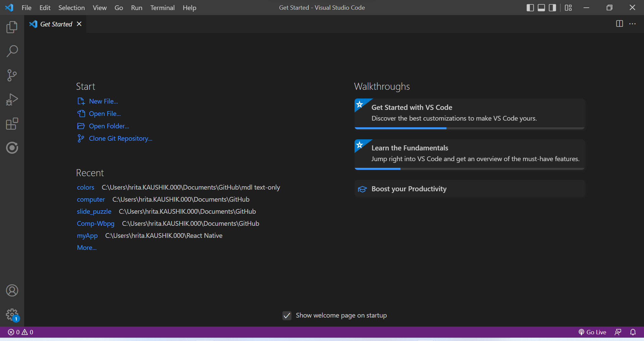This screenshot has height=341, width=644.
Task: Click the Run and Debug icon
Action: coord(12,99)
